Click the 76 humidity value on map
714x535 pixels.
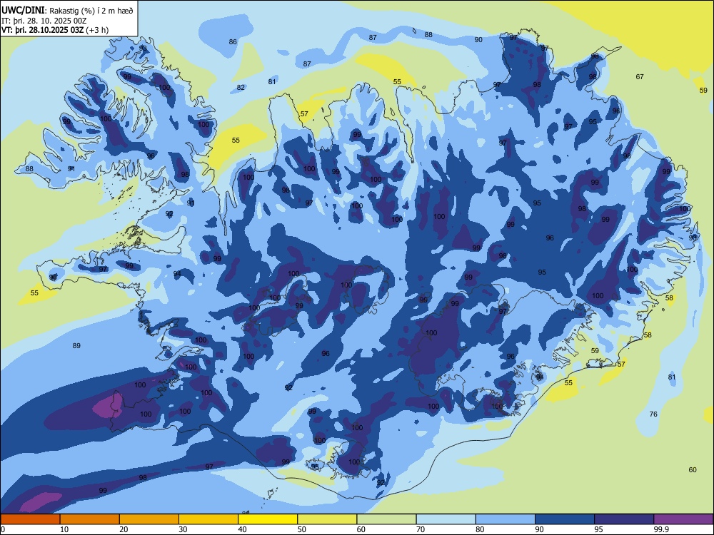tap(653, 414)
